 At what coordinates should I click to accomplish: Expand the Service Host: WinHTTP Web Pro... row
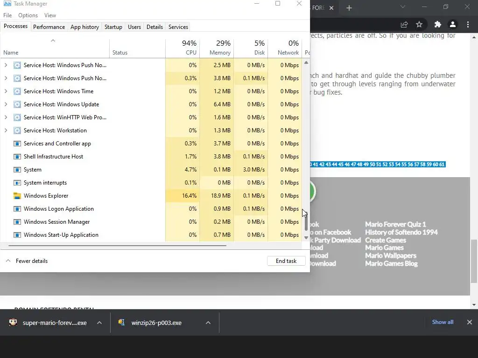(6, 117)
